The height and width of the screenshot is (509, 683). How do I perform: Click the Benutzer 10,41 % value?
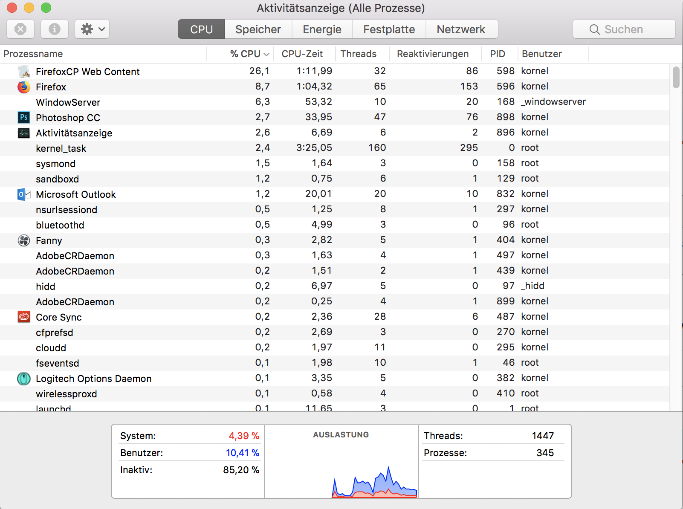243,453
